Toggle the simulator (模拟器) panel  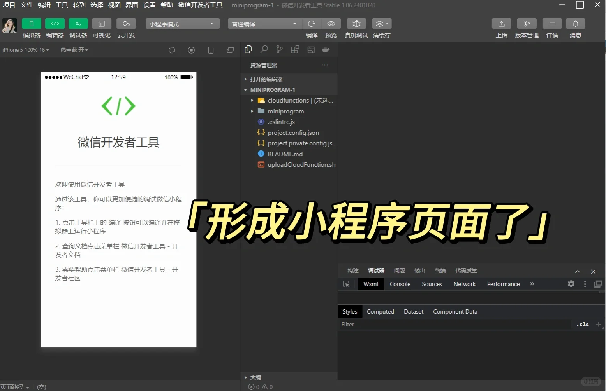(x=32, y=24)
